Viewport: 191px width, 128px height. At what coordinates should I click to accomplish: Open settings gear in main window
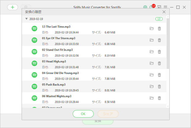(x=145, y=7)
